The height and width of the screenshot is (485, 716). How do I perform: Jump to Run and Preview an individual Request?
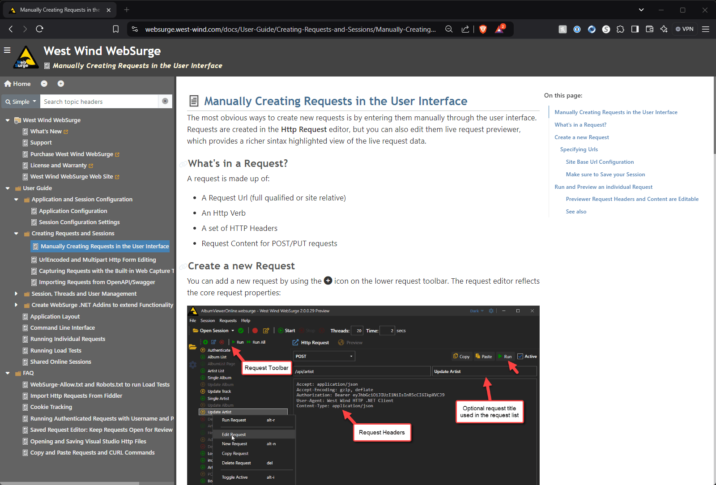(603, 187)
